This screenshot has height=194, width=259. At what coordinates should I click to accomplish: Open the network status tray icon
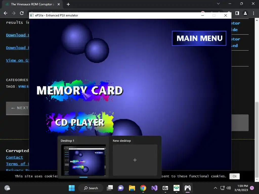click(x=223, y=188)
